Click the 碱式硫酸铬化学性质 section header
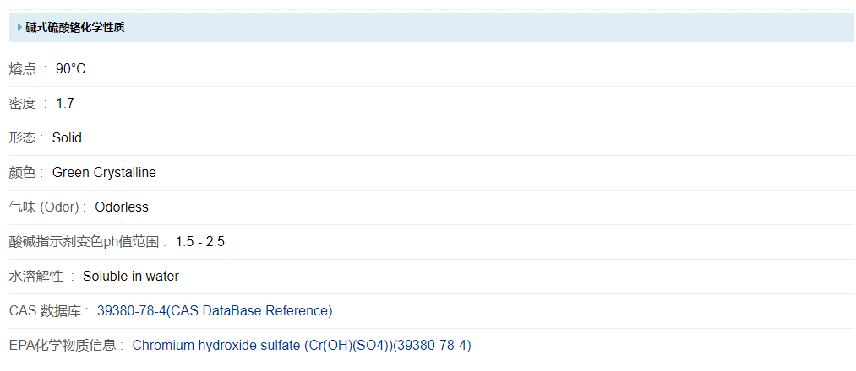856x371 pixels. 76,28
